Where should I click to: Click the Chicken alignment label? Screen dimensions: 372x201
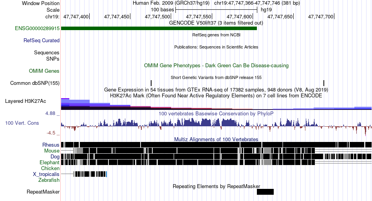pos(50,168)
